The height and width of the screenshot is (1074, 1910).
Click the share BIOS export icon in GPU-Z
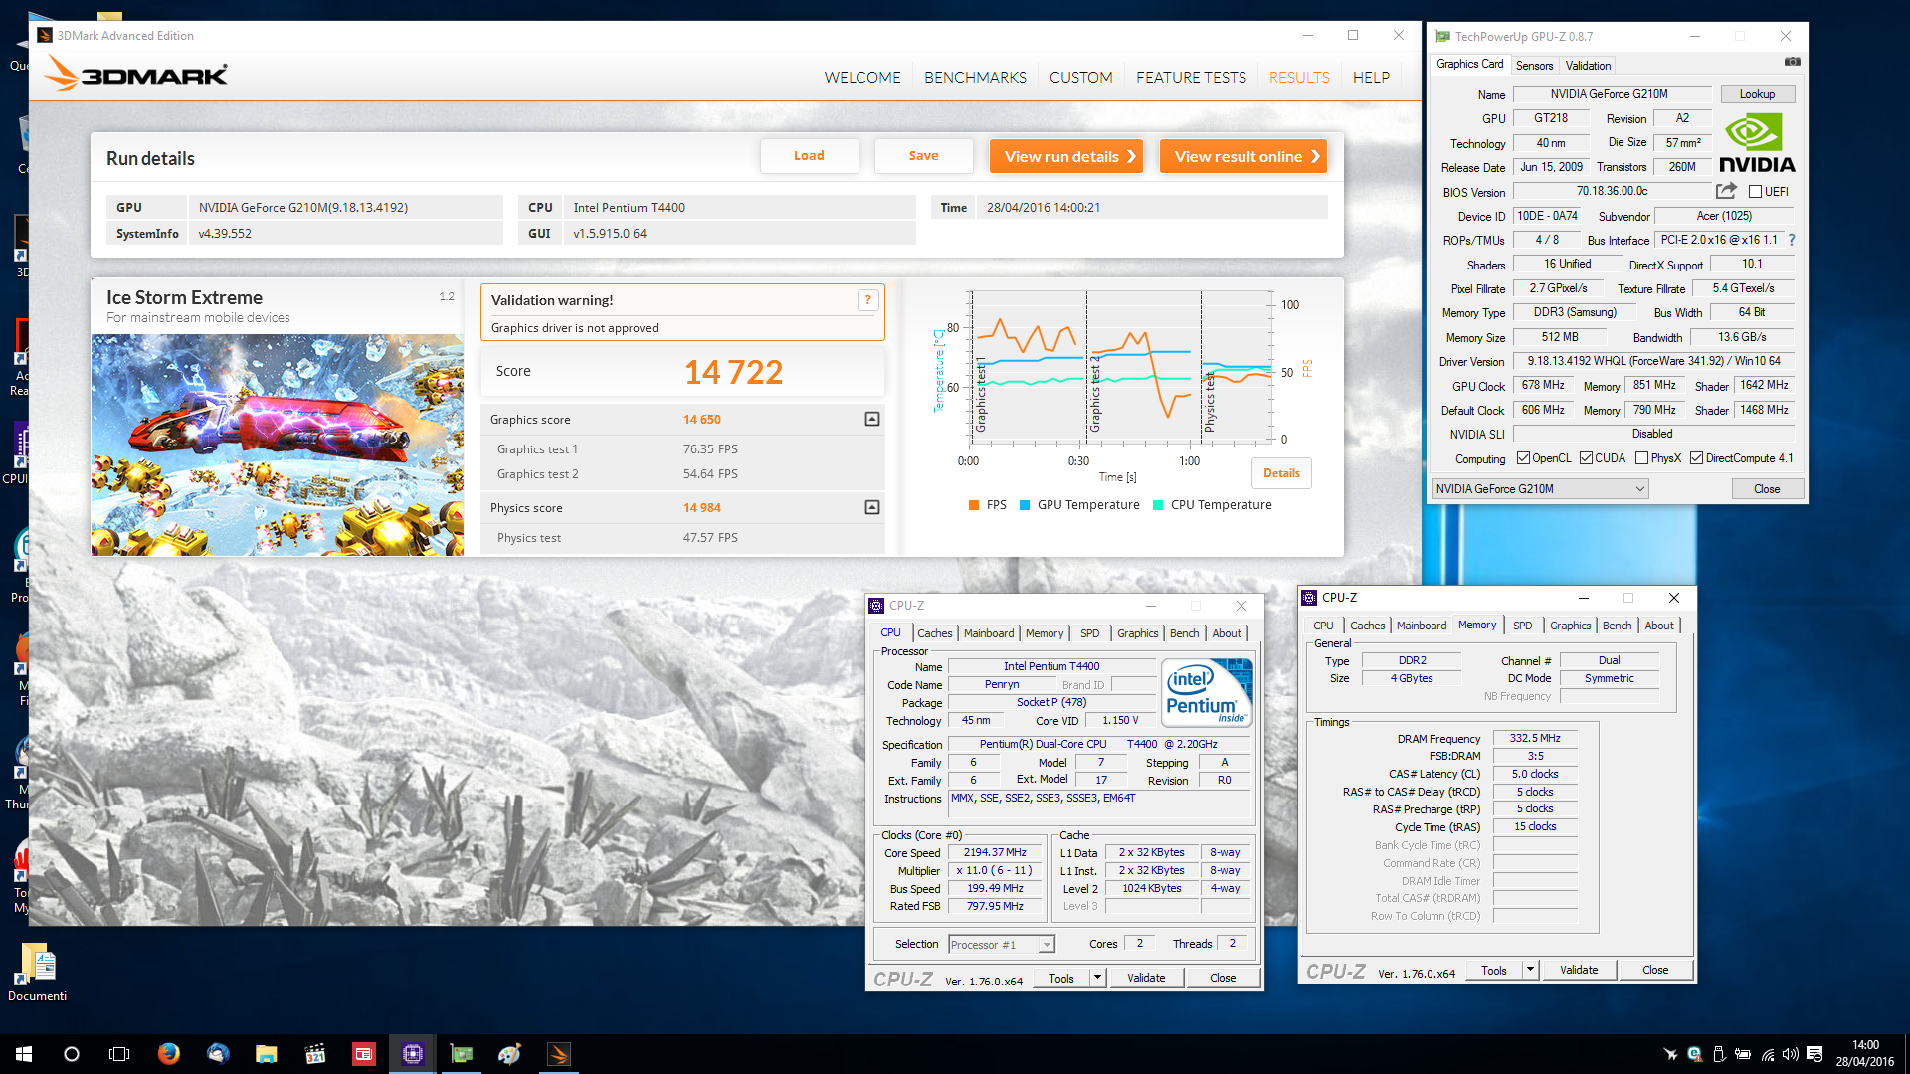pyautogui.click(x=1726, y=191)
